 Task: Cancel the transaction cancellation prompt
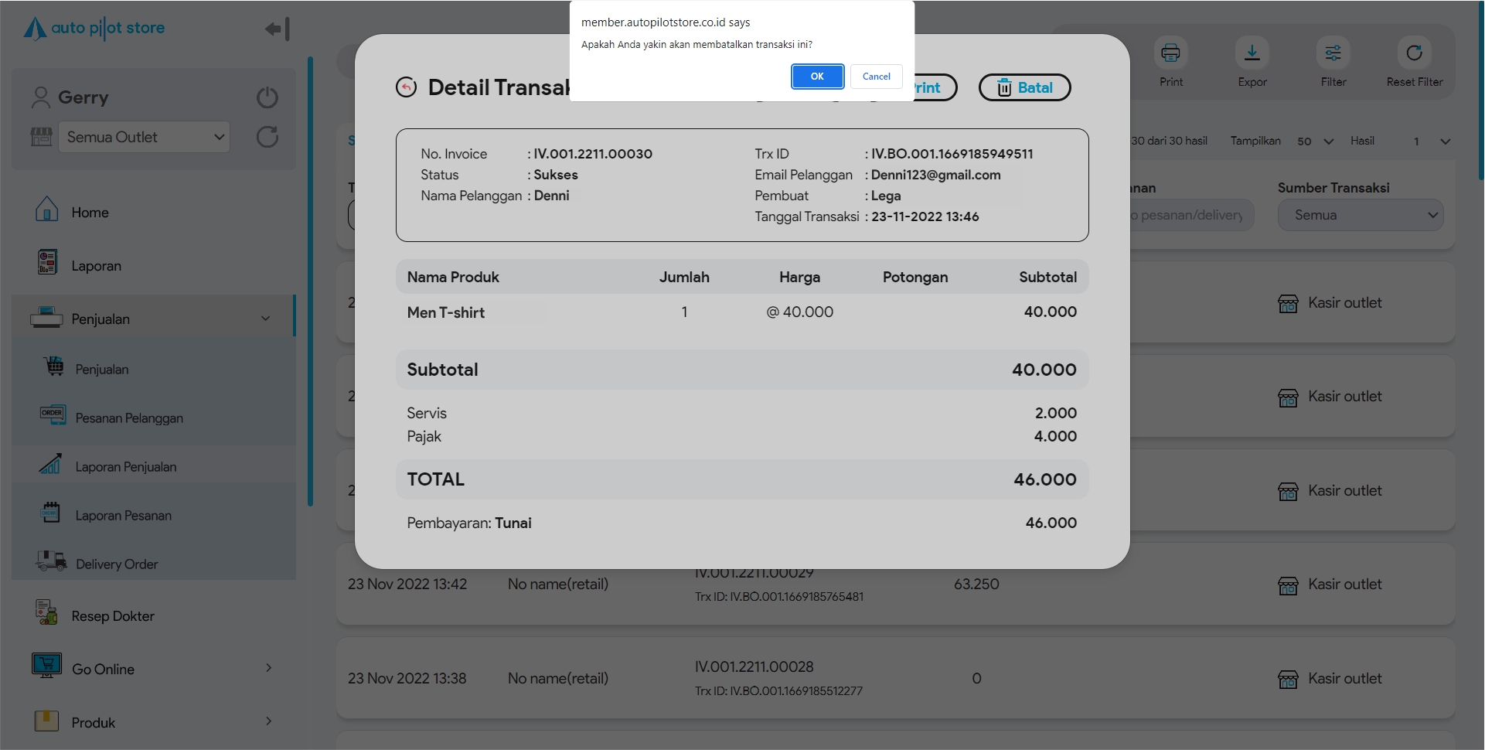coord(876,77)
